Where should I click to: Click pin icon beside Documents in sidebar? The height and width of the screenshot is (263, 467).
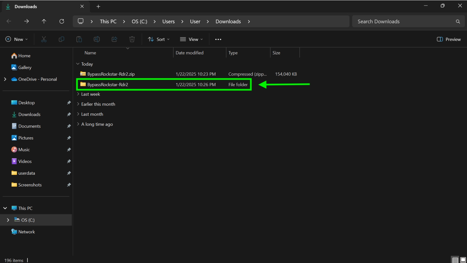[69, 126]
